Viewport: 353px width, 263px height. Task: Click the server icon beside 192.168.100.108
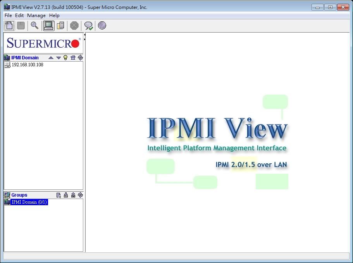point(7,65)
